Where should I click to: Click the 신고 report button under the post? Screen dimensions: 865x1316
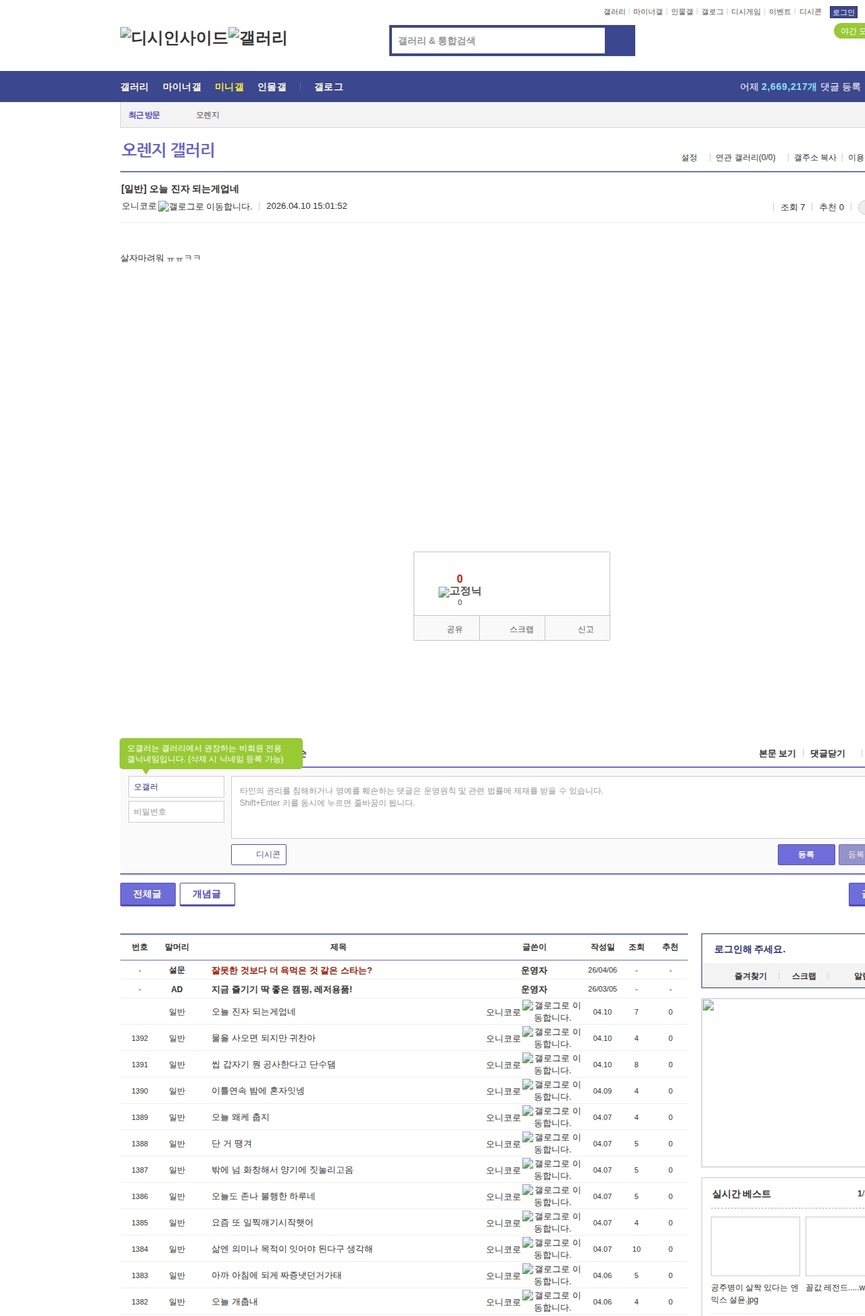point(585,629)
